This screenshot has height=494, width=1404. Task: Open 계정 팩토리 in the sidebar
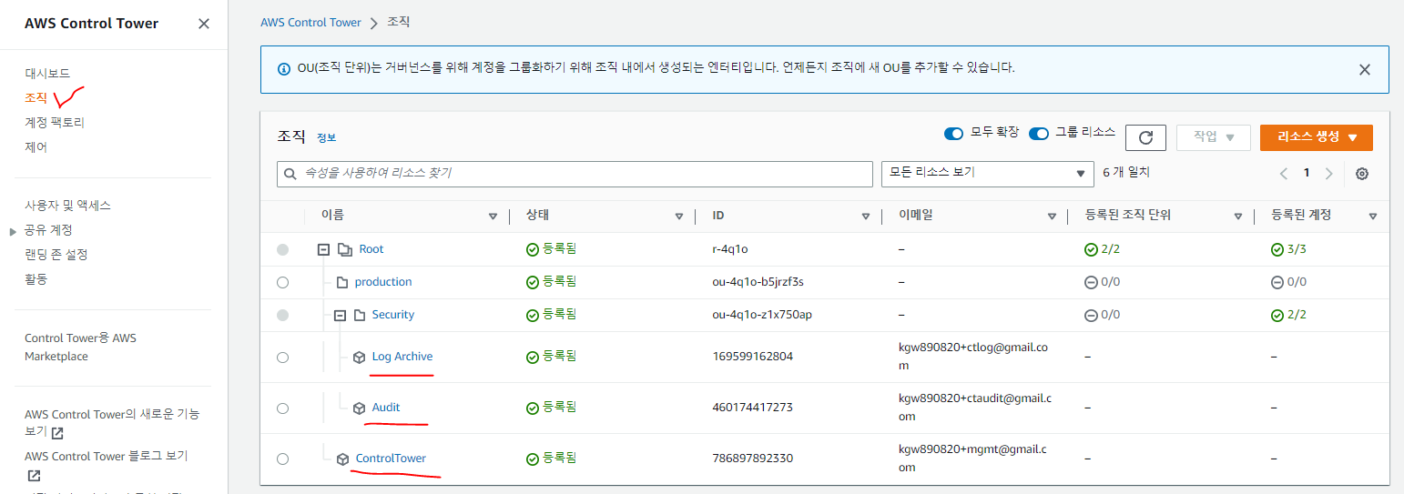click(55, 122)
